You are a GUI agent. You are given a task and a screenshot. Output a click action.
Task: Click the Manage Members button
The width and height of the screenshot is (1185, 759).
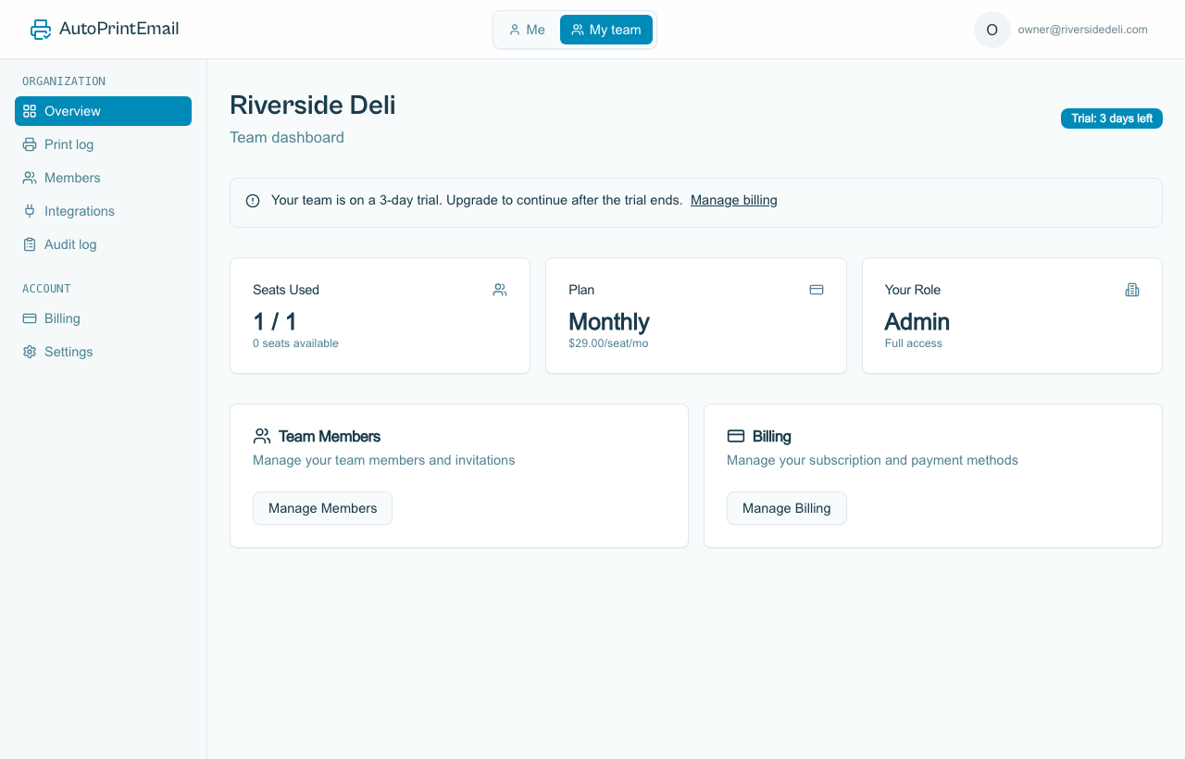tap(322, 508)
